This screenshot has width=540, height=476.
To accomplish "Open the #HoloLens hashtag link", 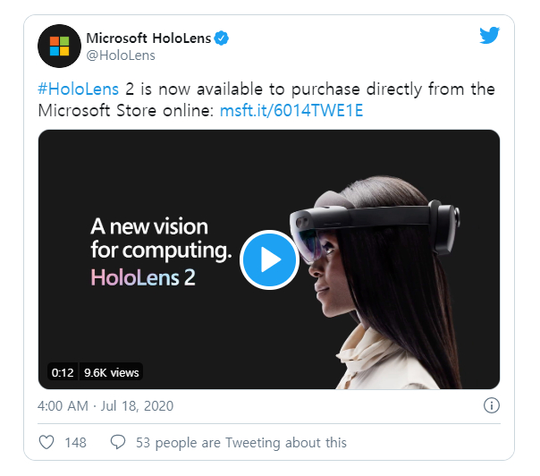I will [x=78, y=89].
